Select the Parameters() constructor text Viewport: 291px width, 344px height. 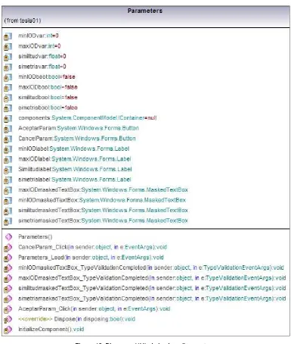click(36, 237)
